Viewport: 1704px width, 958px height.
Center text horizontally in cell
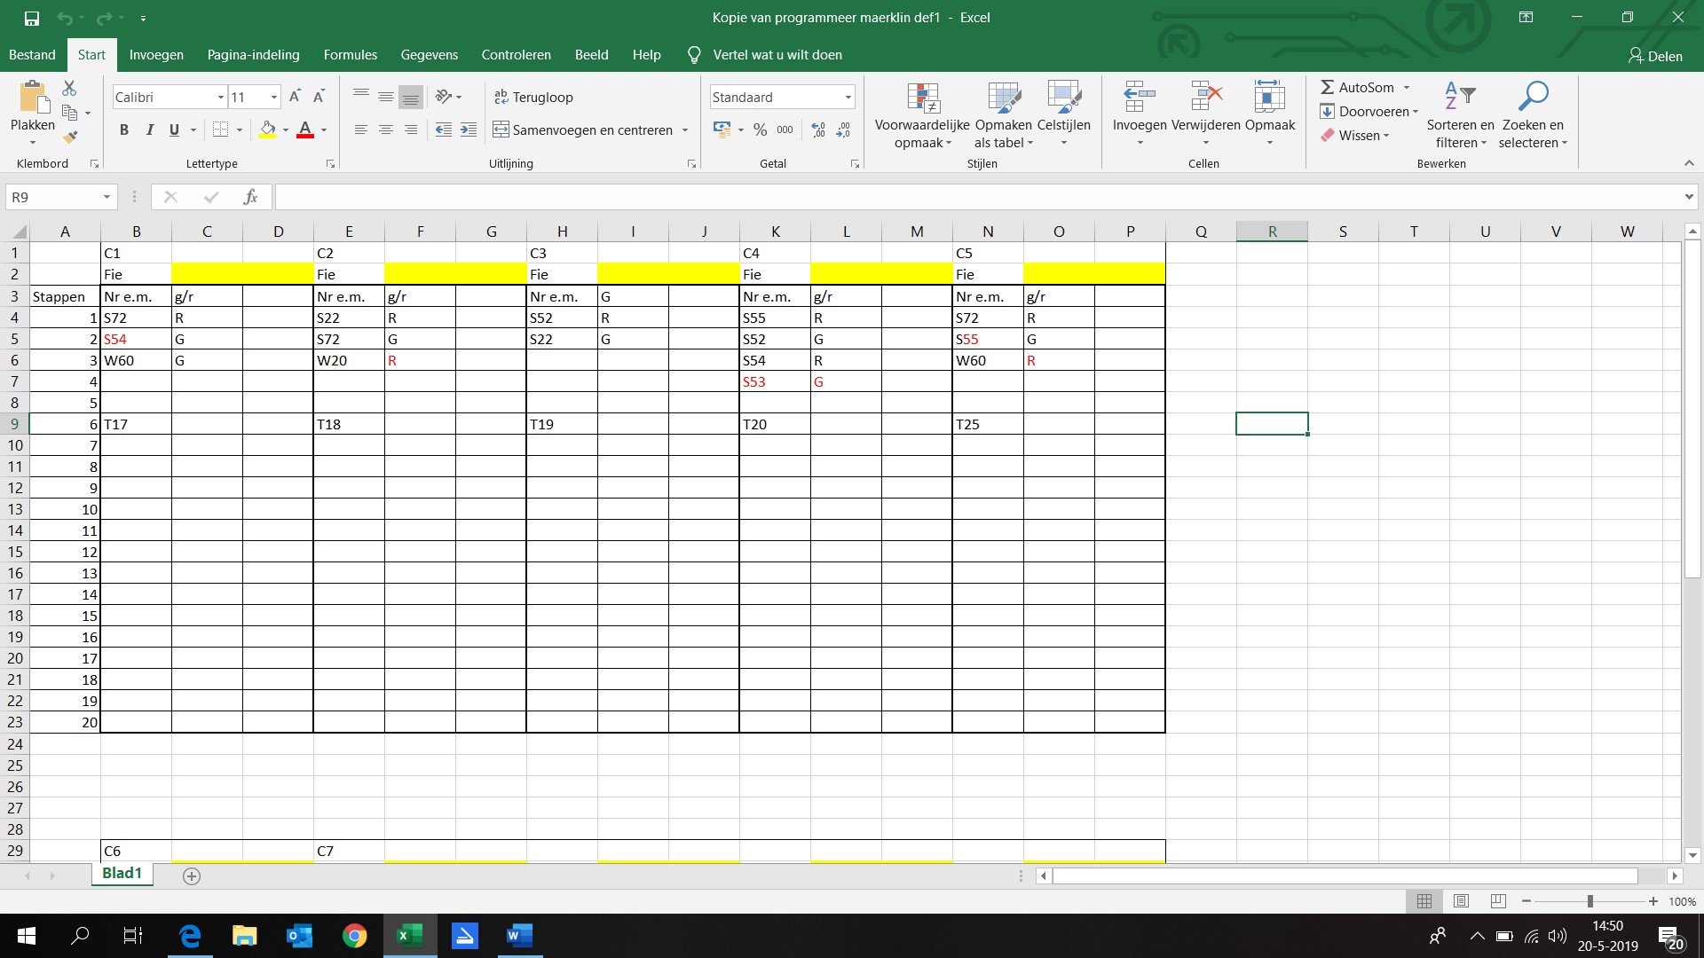(386, 130)
